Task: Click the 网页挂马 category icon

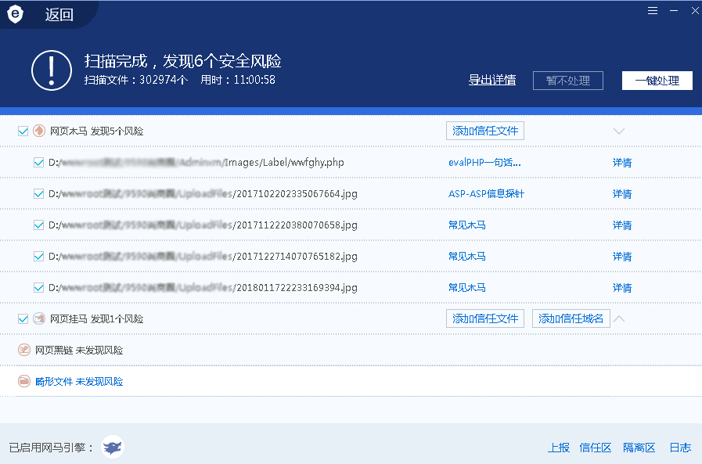Action: click(38, 319)
